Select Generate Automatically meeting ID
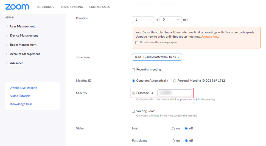Screen dimensions: 266x146 [133, 81]
